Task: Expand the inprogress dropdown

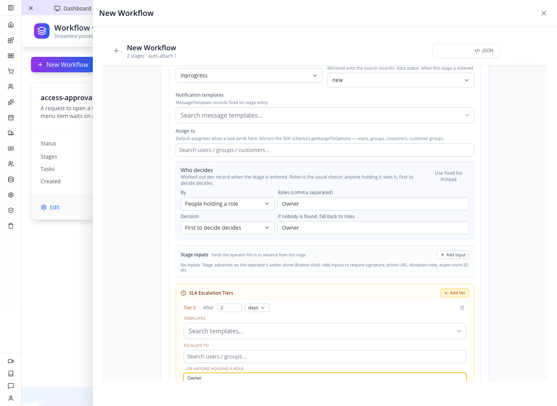Action: click(249, 75)
